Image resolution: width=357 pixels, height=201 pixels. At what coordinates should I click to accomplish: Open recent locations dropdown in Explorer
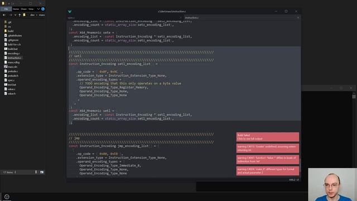(15, 15)
